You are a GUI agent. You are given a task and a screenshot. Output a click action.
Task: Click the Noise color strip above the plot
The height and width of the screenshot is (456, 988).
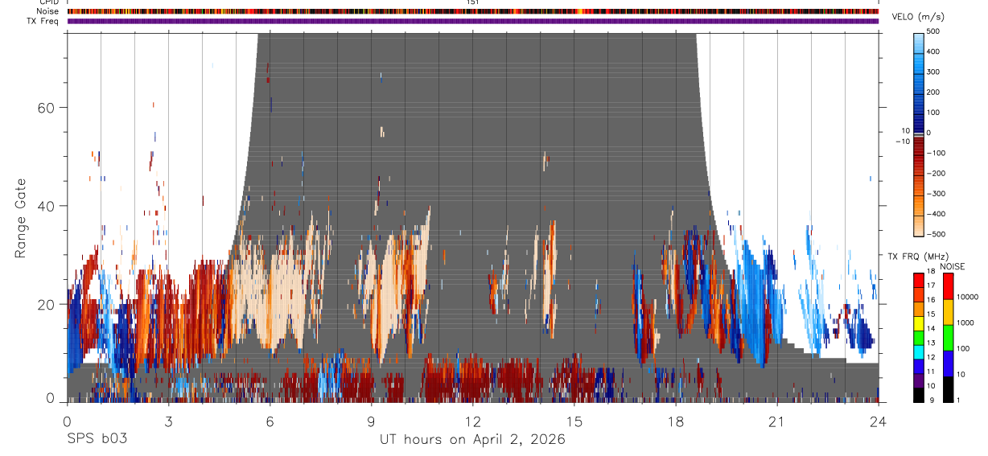click(x=472, y=11)
